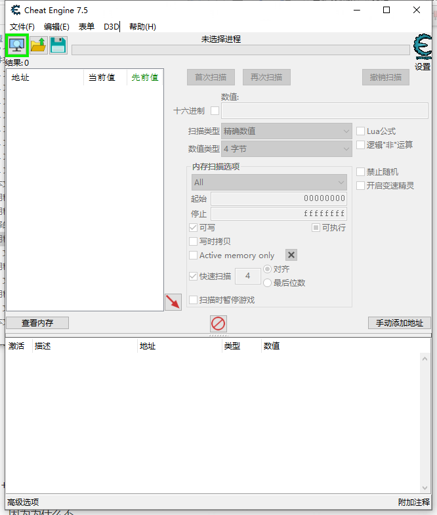
Task: Click the 数值 input field
Action: (x=324, y=110)
